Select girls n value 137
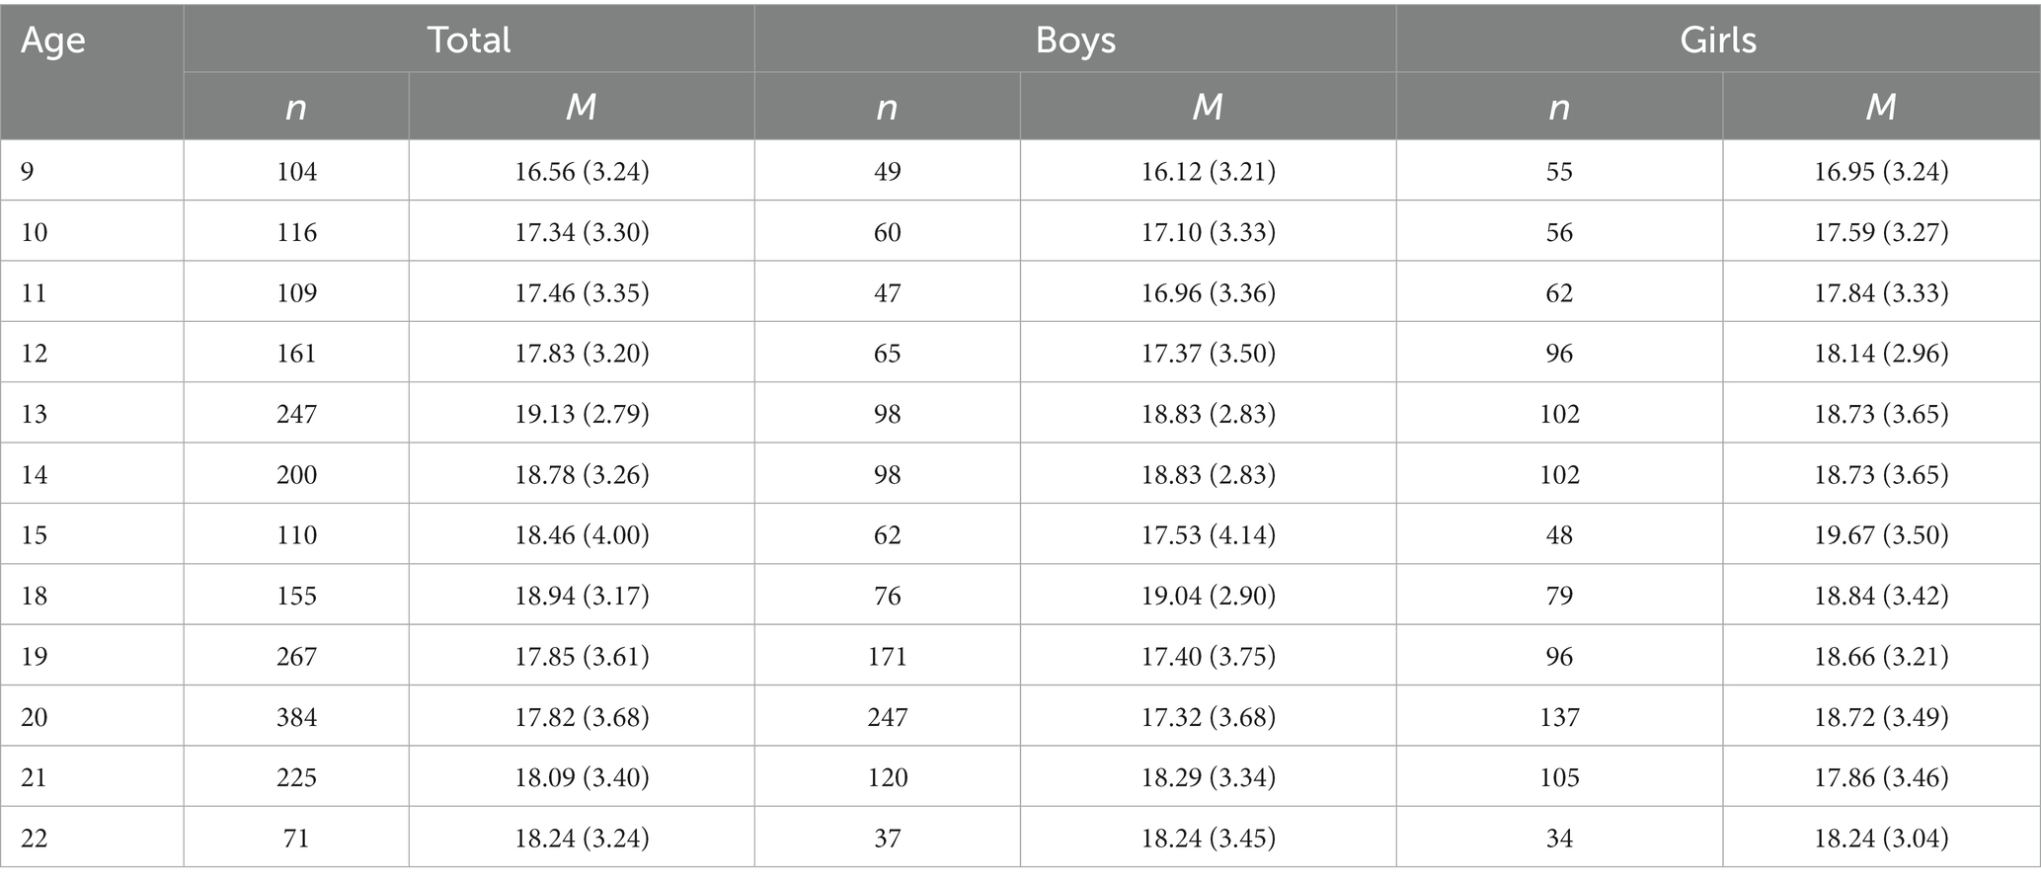The width and height of the screenshot is (2041, 885). click(1559, 717)
